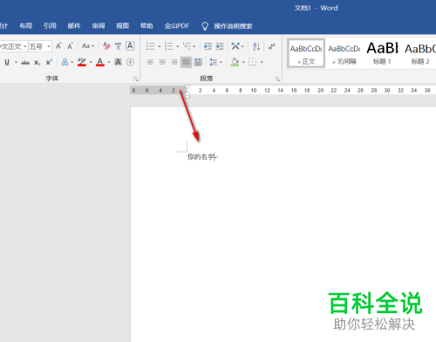Open the font name combo box
Viewport: 436px width, 342px height.
coord(14,46)
